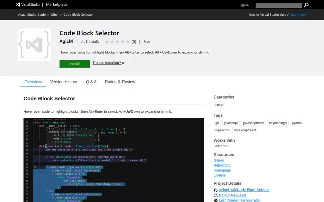Image resolution: width=324 pixels, height=202 pixels.
Task: Switch to the Overview tab
Action: pos(33,82)
